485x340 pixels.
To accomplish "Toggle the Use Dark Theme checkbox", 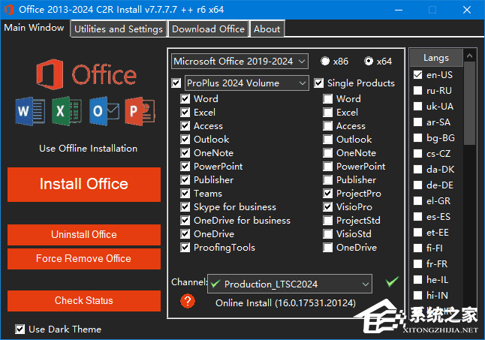I will 20,329.
